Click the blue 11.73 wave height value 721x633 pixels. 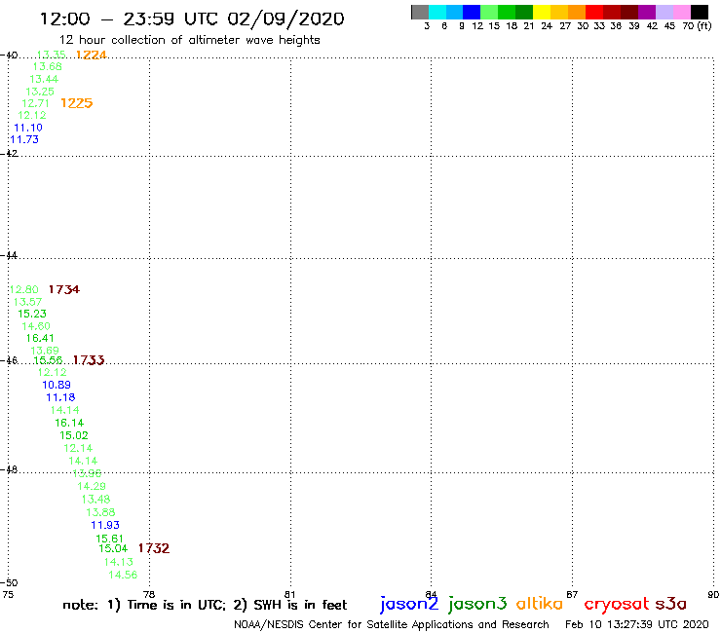coord(24,140)
